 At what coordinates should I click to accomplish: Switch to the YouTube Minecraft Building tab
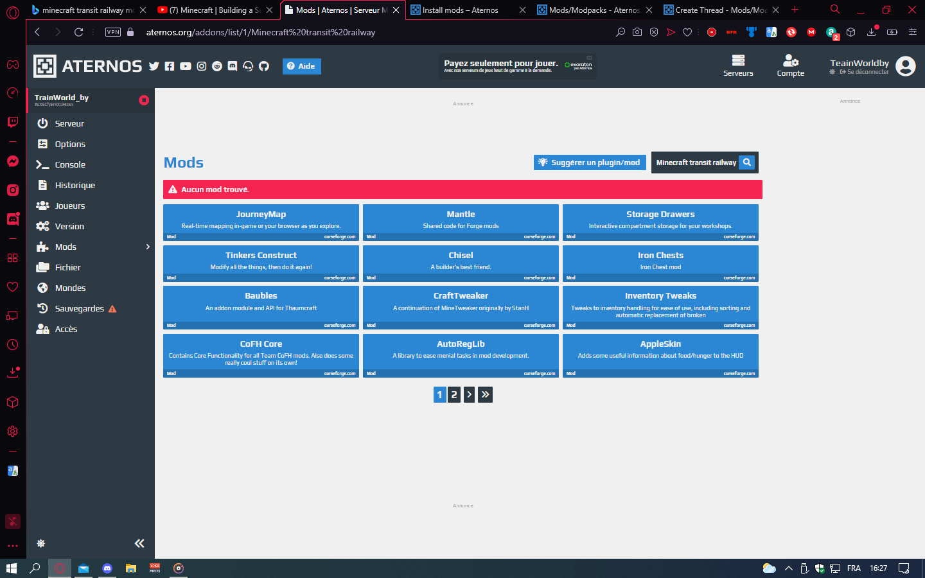tap(216, 10)
